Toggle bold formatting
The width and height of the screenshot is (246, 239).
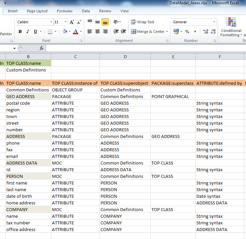click(x=20, y=32)
